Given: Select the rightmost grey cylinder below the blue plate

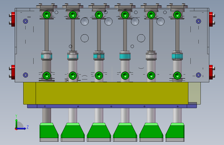Looking at the screenshot, I should coord(177,115).
